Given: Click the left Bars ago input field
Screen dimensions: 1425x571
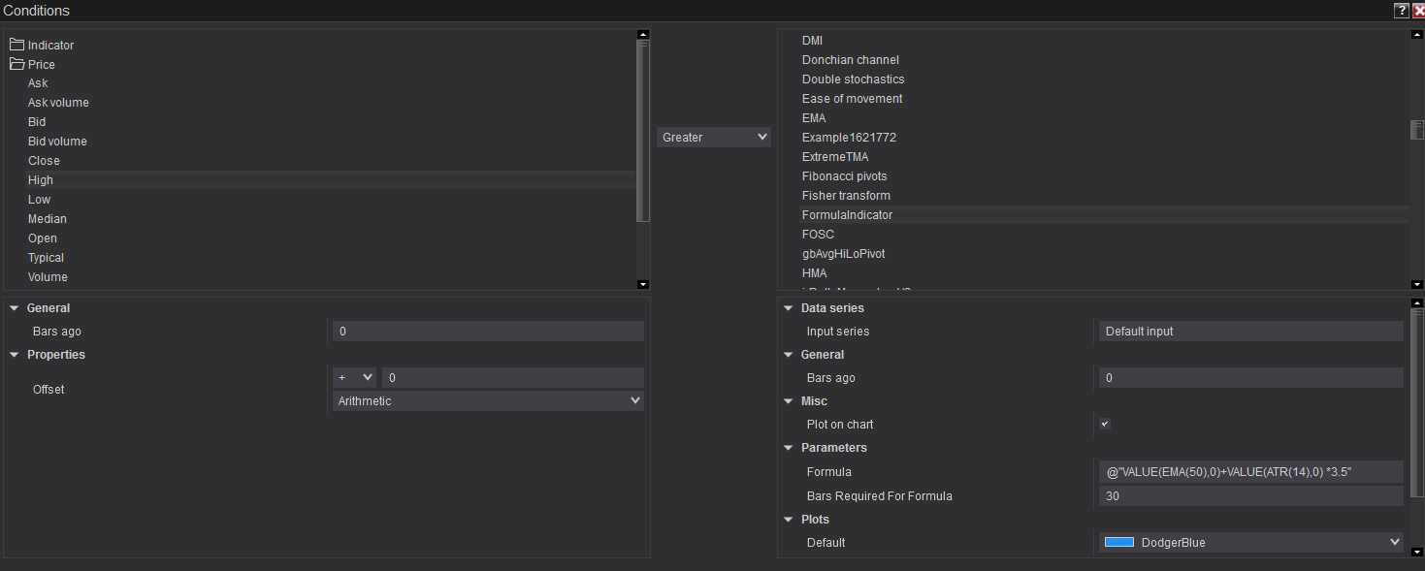Looking at the screenshot, I should click(488, 332).
